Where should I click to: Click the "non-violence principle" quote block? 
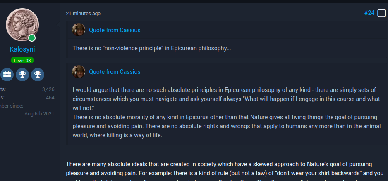tap(152, 48)
